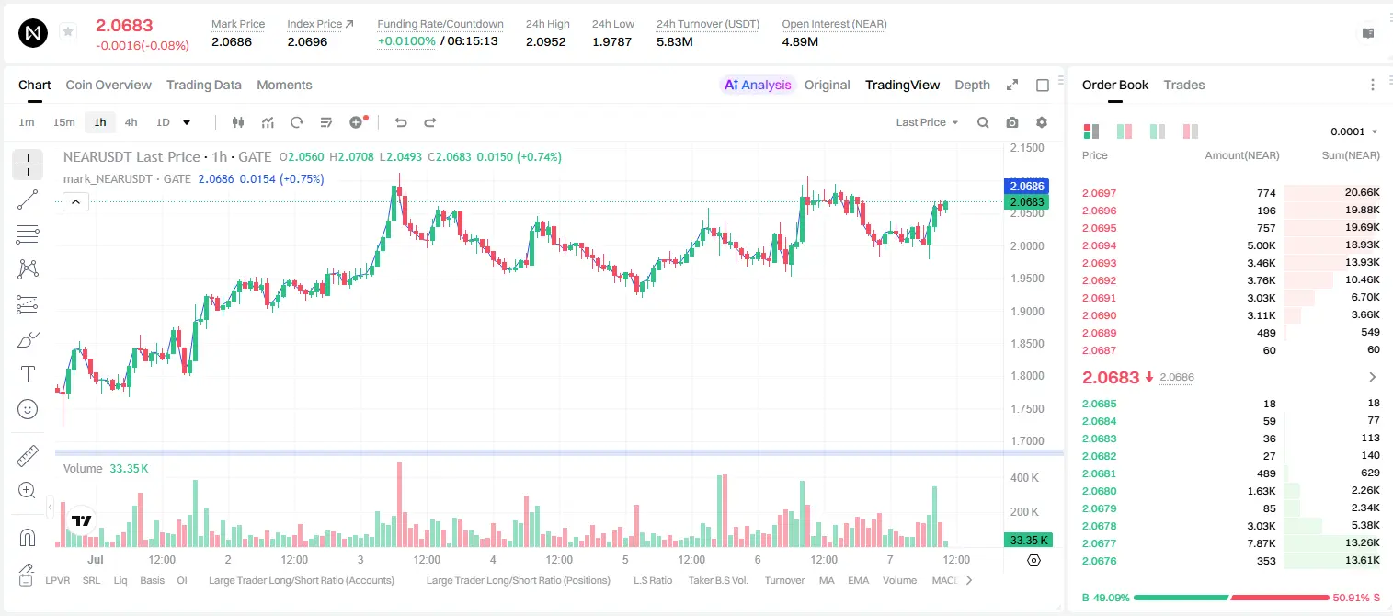The height and width of the screenshot is (616, 1393).
Task: Toggle the AI Analysis view
Action: [758, 85]
